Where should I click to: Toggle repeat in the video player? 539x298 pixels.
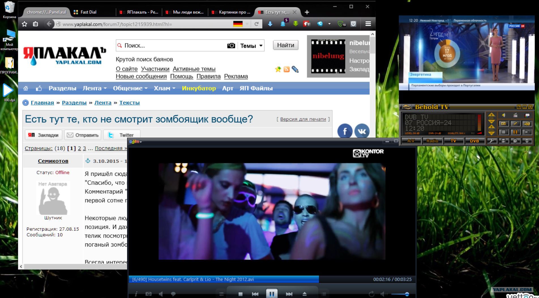(x=371, y=294)
